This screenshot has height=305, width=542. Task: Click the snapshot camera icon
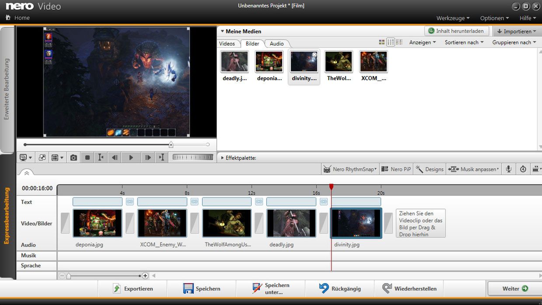click(73, 158)
